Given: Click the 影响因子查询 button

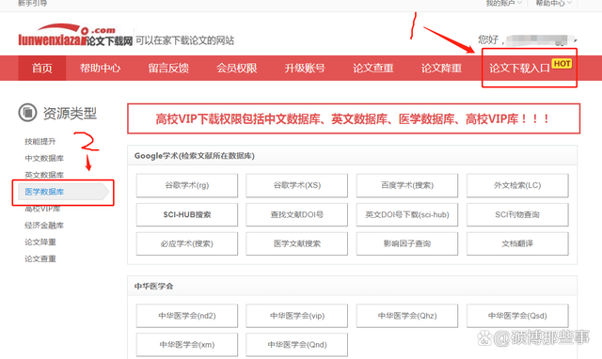Looking at the screenshot, I should 407,243.
